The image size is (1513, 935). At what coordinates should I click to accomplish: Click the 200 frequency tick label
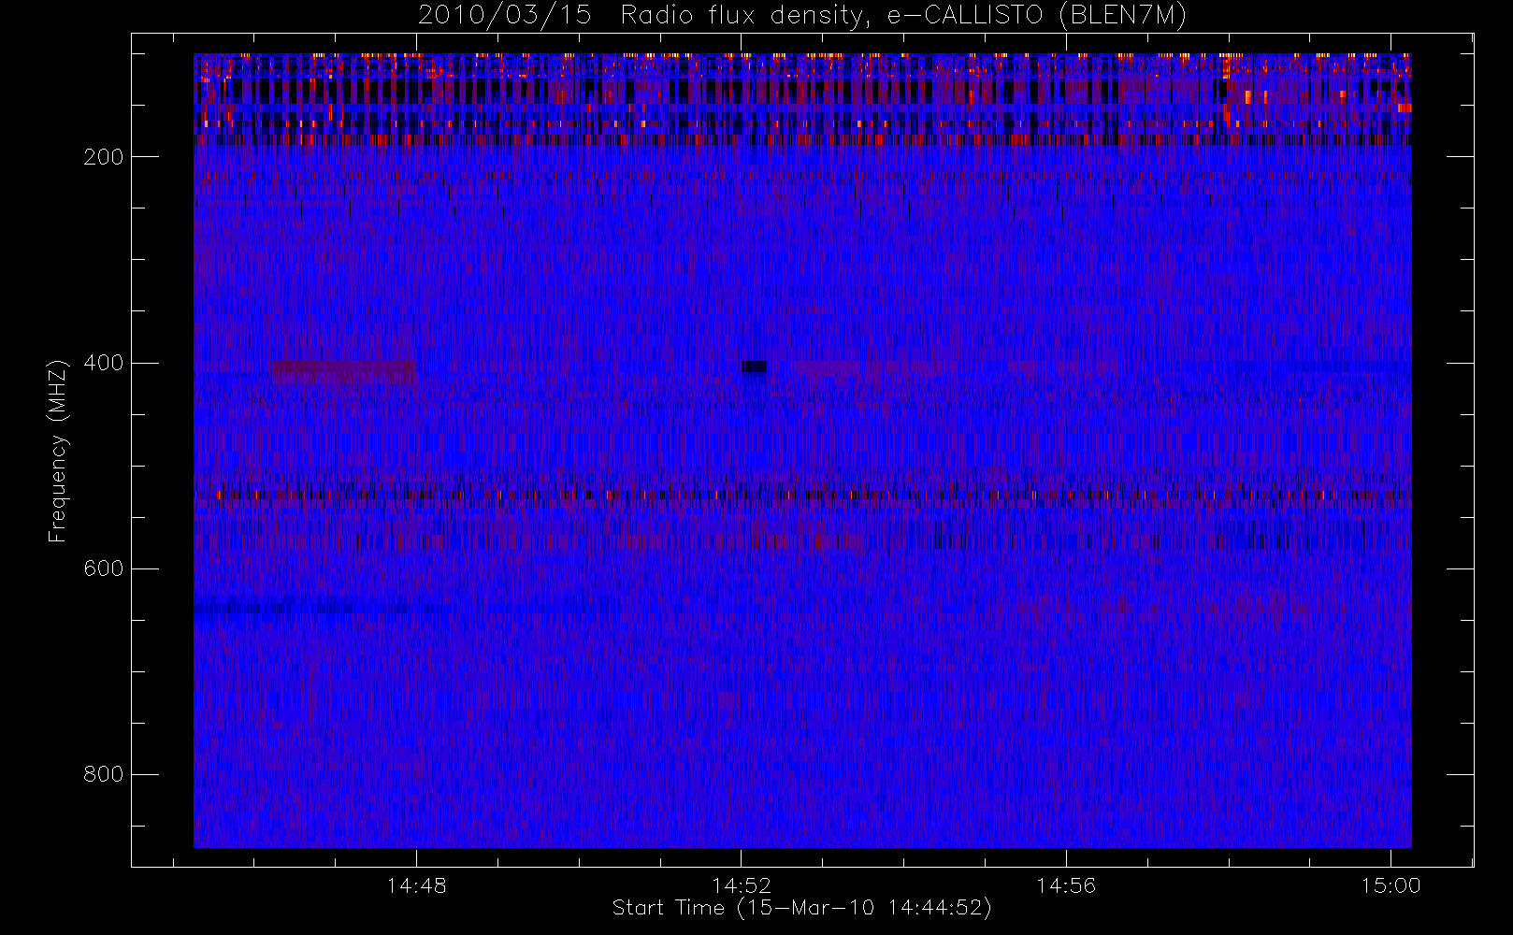[103, 157]
